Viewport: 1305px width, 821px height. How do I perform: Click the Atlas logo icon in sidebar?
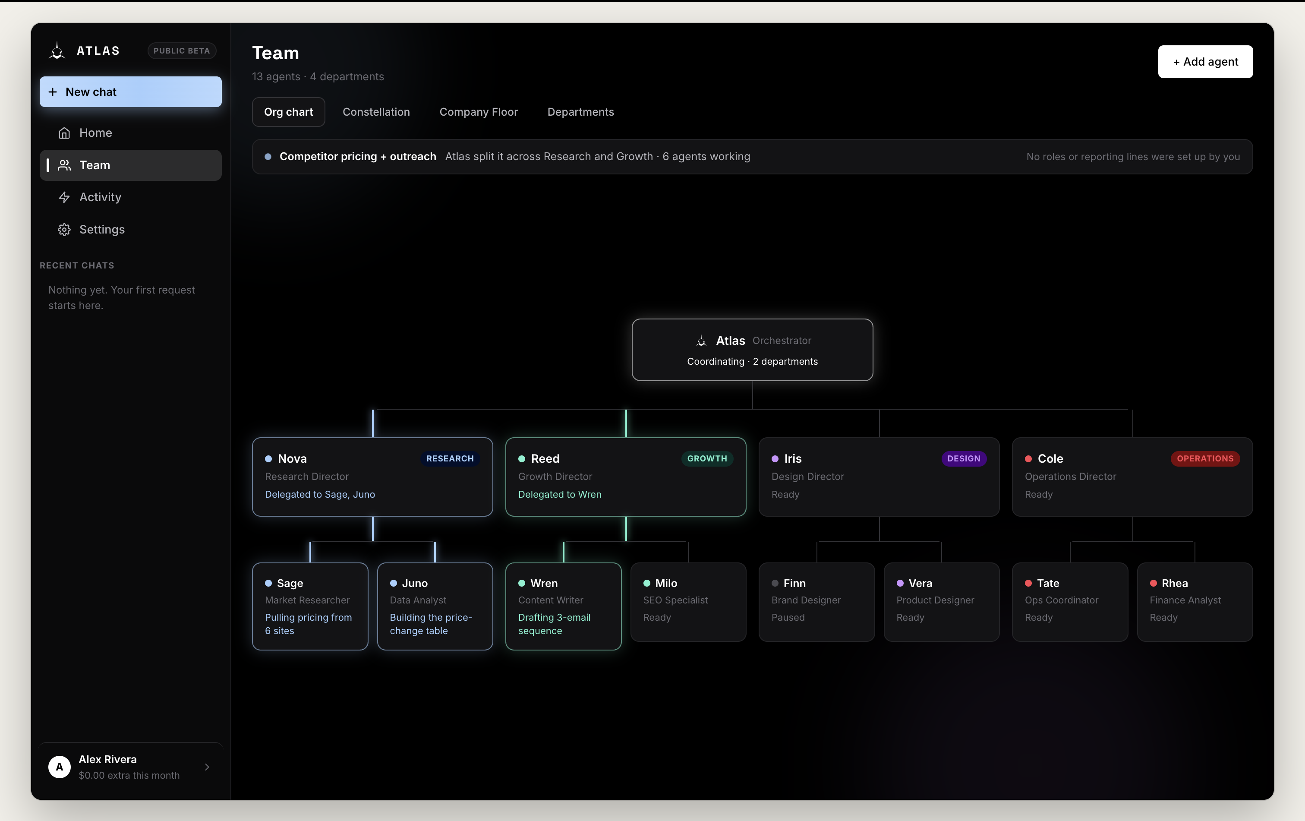point(57,51)
